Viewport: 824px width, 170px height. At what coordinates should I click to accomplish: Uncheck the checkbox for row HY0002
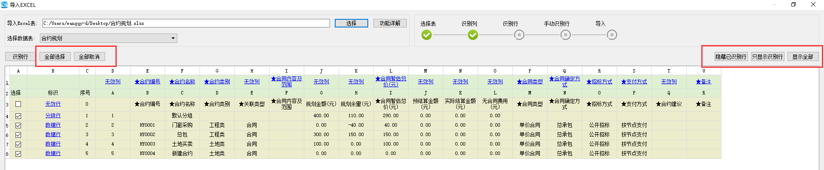point(18,135)
